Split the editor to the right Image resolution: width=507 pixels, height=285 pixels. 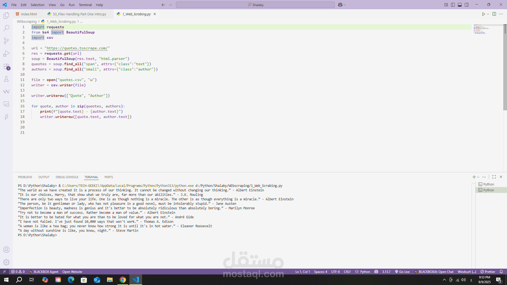pos(494,14)
